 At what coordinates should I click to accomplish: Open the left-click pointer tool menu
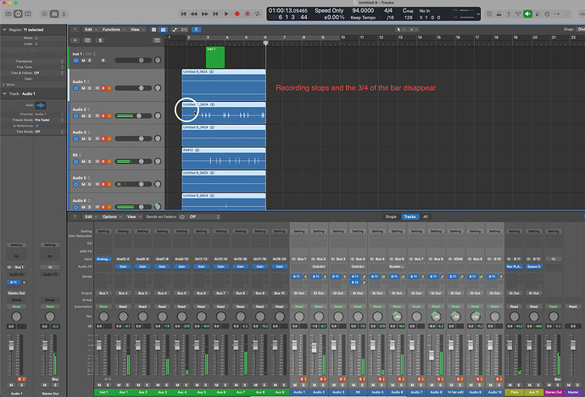pyautogui.click(x=400, y=30)
